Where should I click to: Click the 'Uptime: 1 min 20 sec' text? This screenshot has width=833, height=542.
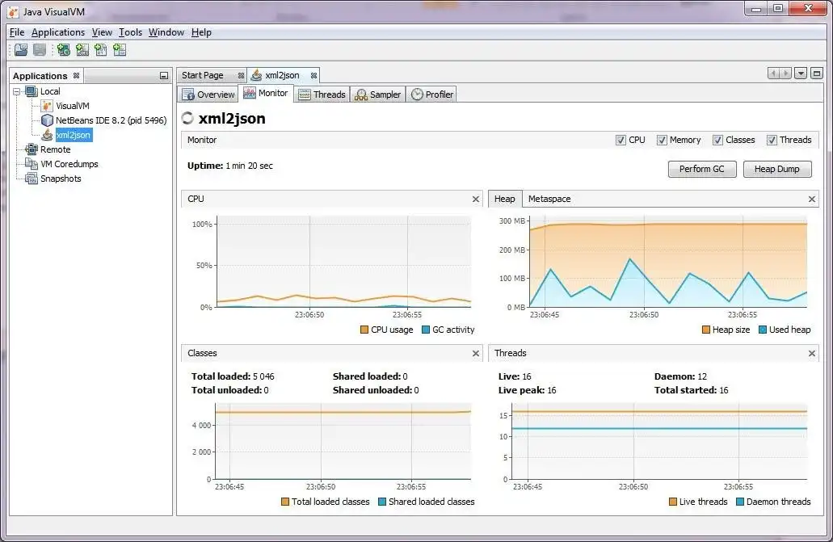(x=230, y=166)
